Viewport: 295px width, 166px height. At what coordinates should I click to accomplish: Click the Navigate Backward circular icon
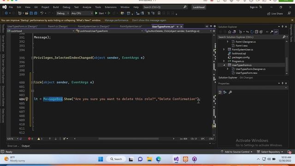(6, 13)
